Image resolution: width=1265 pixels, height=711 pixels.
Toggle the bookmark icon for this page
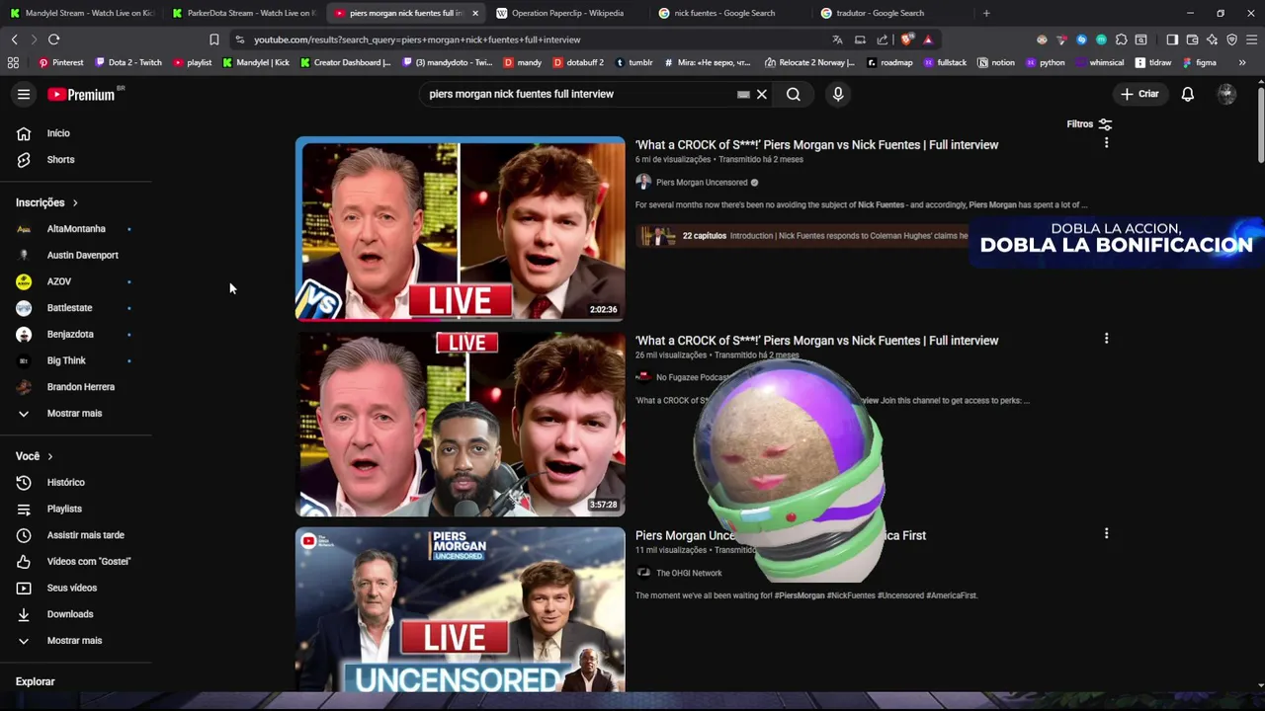213,39
